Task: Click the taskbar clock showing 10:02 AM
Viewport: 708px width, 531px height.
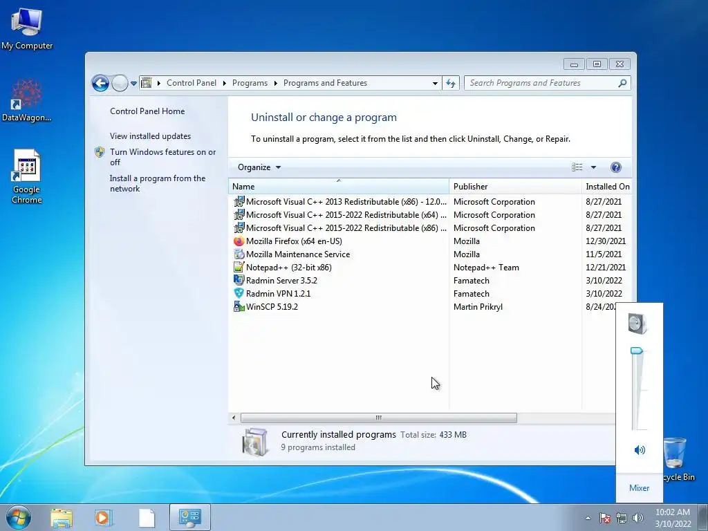Action: (673, 518)
